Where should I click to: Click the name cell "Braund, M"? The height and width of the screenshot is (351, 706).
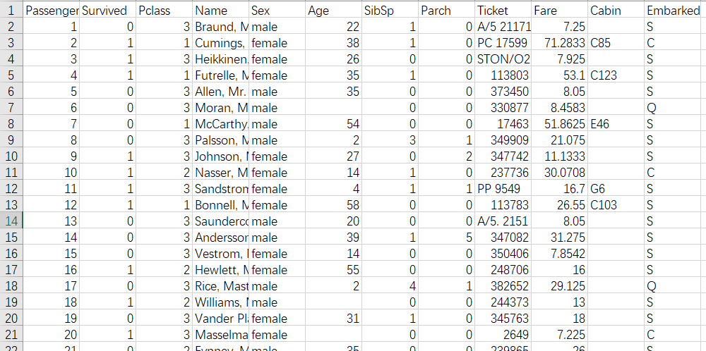pyautogui.click(x=221, y=27)
